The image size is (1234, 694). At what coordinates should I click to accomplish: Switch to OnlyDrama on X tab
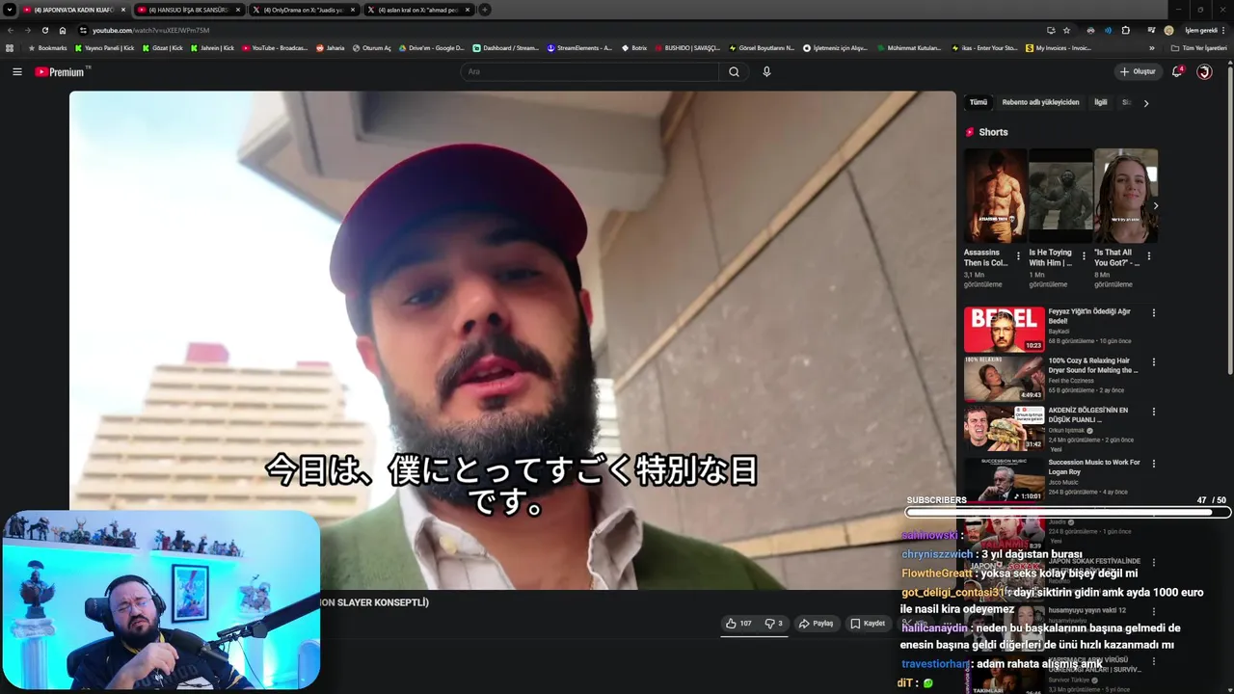click(x=303, y=10)
